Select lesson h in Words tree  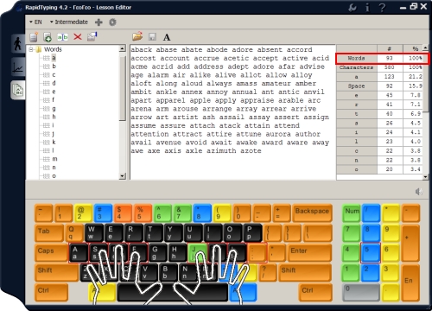click(x=54, y=117)
